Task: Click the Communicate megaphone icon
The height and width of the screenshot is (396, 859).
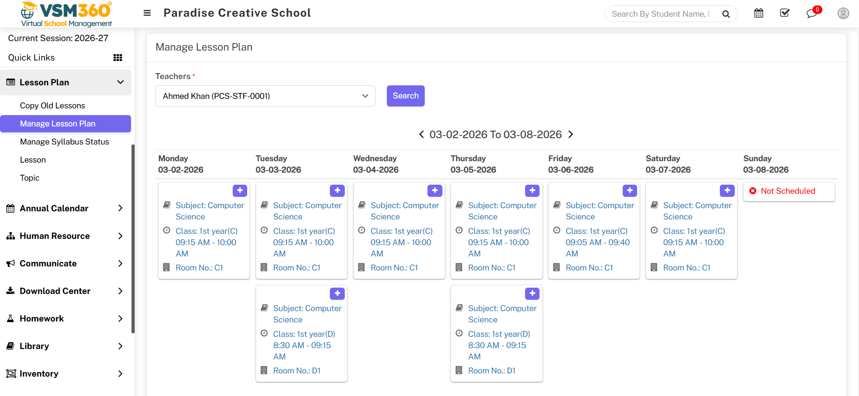Action: pyautogui.click(x=10, y=264)
